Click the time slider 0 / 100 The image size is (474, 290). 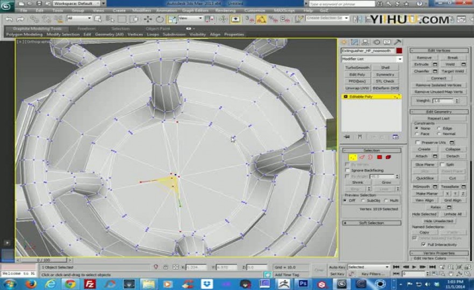coord(44,260)
